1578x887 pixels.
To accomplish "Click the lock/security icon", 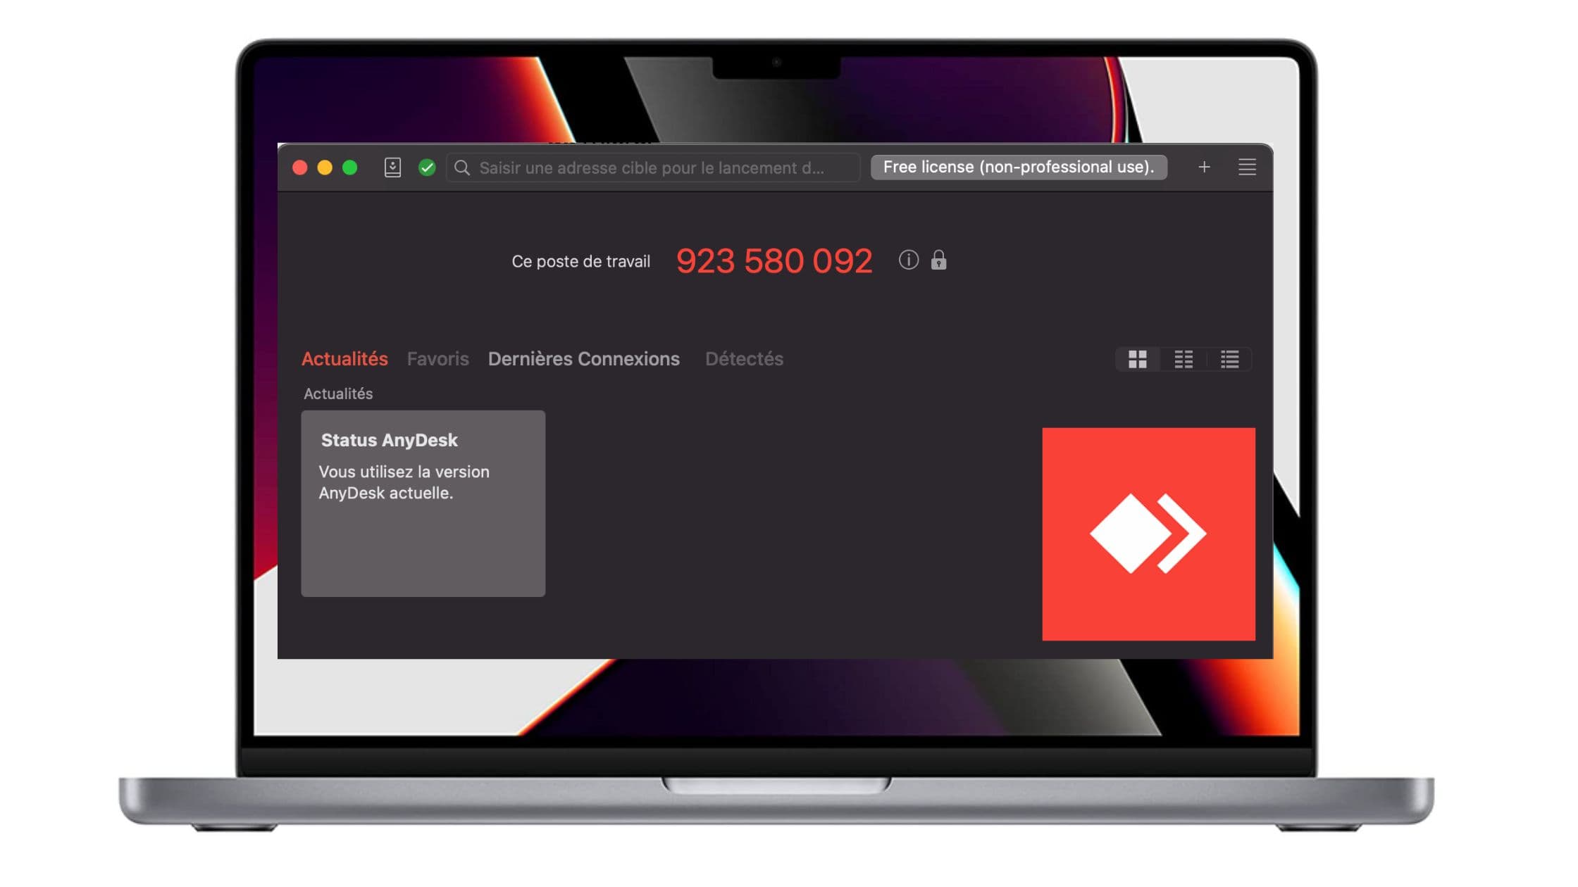I will click(x=938, y=260).
